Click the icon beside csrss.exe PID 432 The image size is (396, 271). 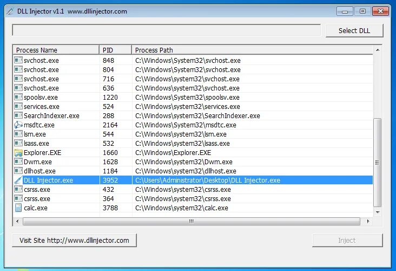18,189
